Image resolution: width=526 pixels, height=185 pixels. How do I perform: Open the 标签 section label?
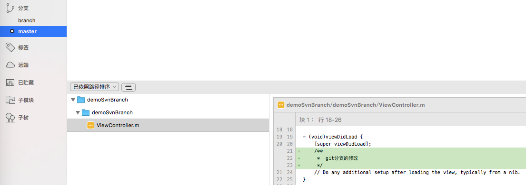[x=23, y=47]
